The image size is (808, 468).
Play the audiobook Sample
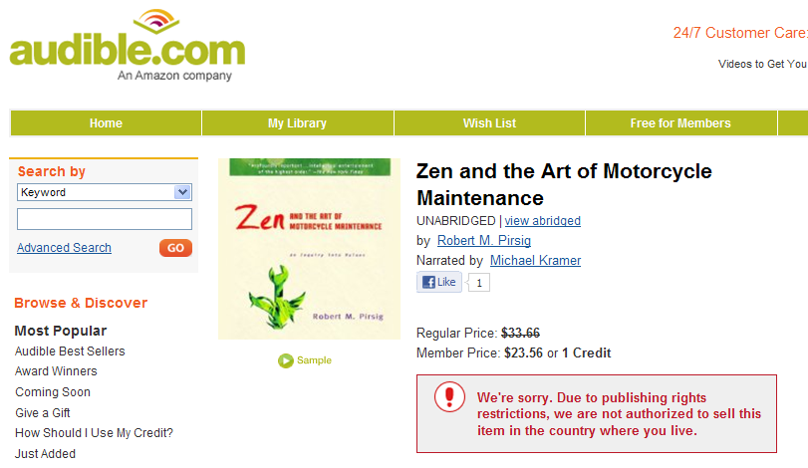click(x=305, y=360)
